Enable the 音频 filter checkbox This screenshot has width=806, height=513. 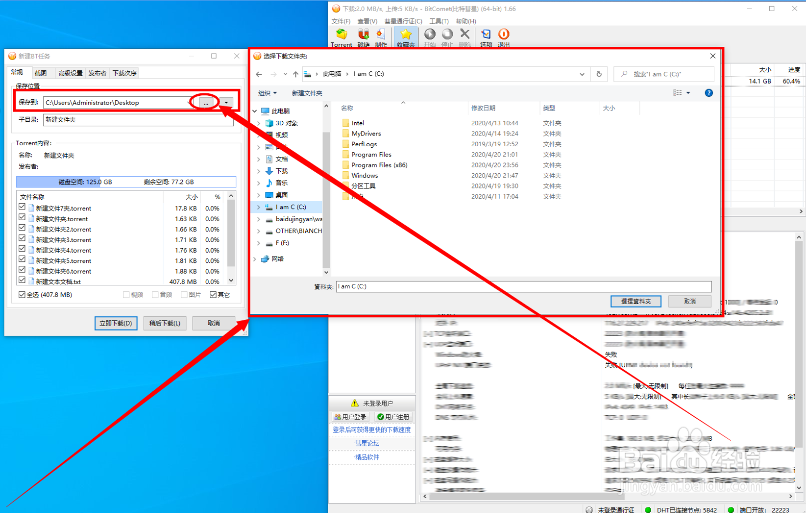tap(155, 295)
